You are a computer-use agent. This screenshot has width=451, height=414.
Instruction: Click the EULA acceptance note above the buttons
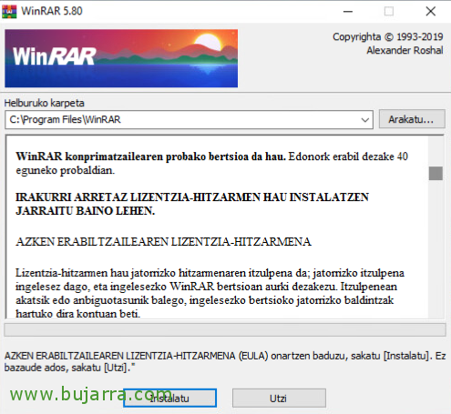(225, 361)
